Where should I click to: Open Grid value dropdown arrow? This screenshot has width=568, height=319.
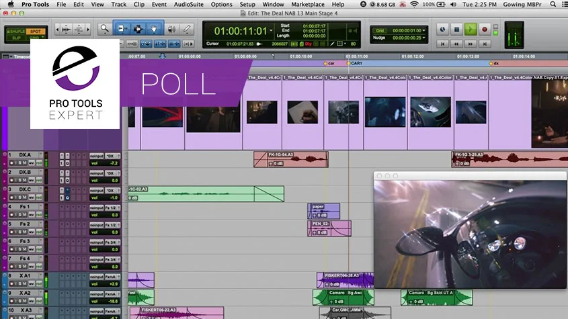click(424, 31)
